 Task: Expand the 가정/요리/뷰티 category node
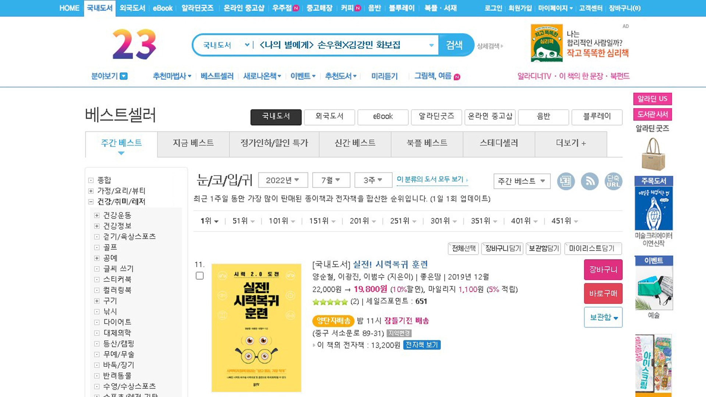point(91,191)
